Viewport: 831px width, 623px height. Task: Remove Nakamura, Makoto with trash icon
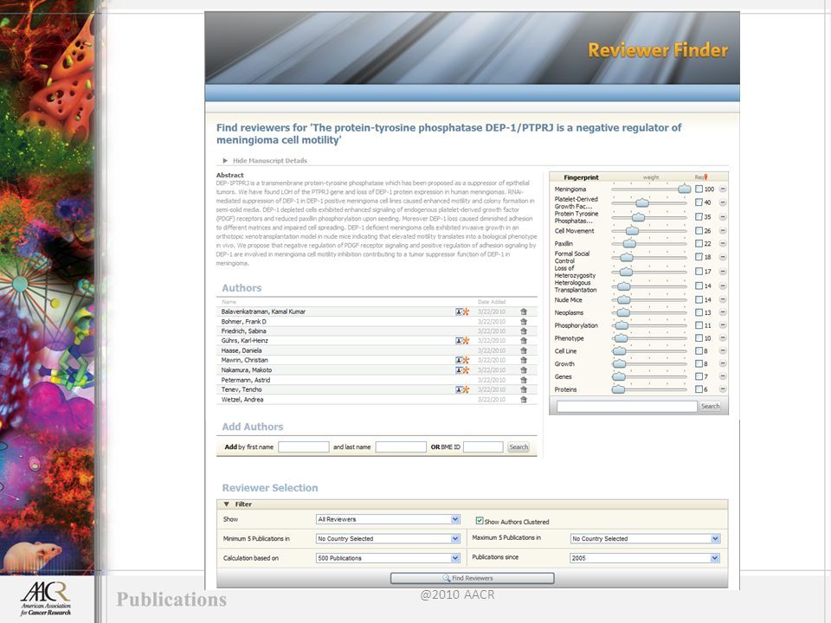[x=524, y=370]
